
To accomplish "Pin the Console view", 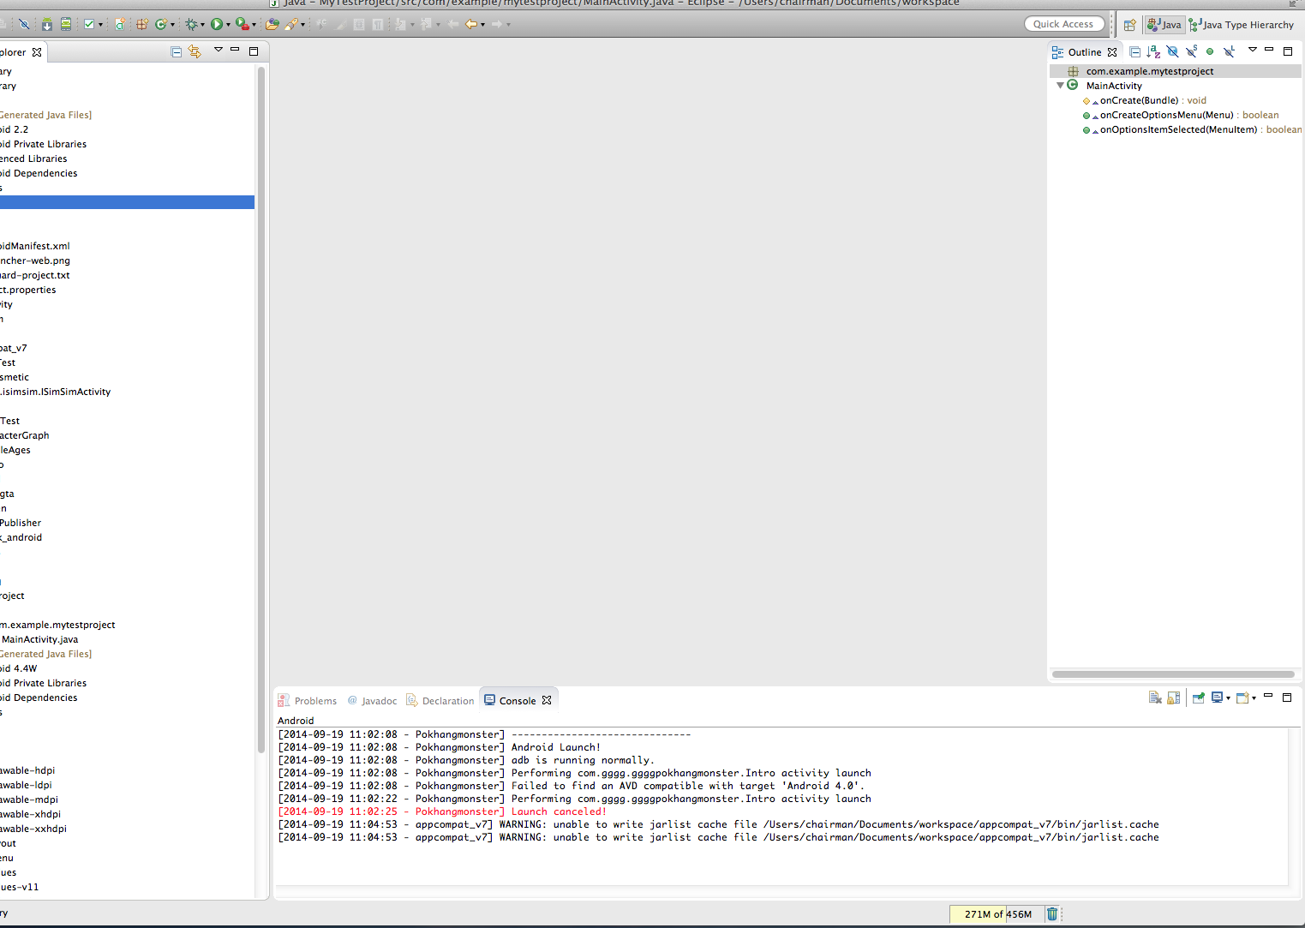I will [1199, 697].
